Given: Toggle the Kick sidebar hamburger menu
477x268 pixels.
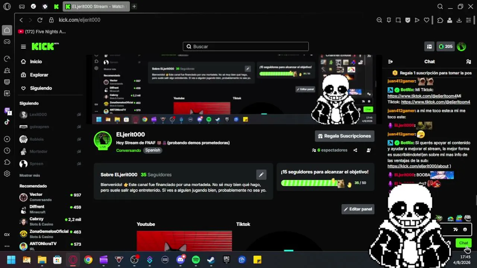Looking at the screenshot, I should pyautogui.click(x=23, y=47).
